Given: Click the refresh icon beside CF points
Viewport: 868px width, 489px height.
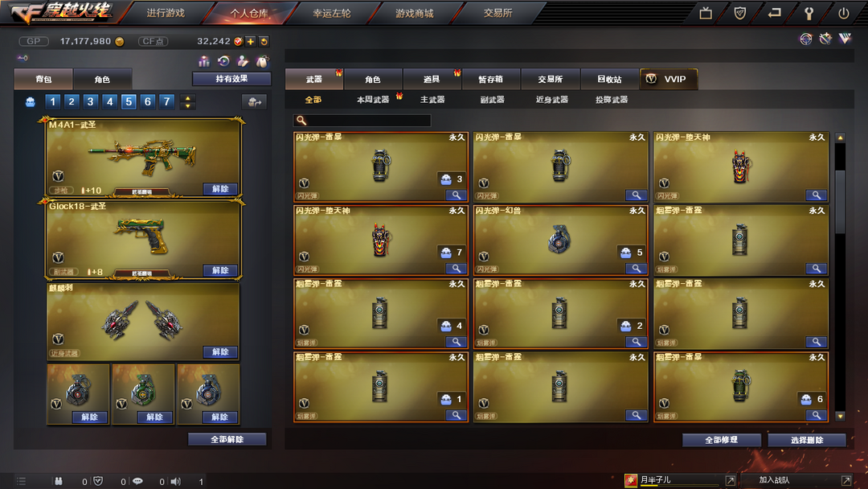Looking at the screenshot, I should (x=264, y=42).
